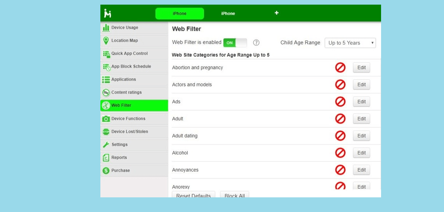Toggle block icon for Annoyances category
Viewport: 444px width, 212px height.
(x=341, y=170)
